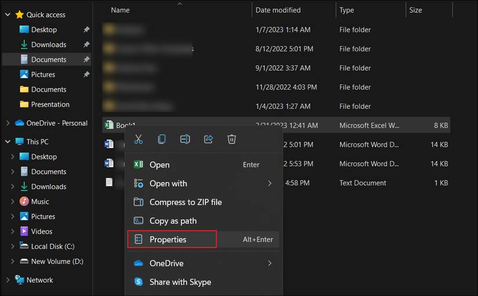Click the Share icon in context menu

click(209, 139)
